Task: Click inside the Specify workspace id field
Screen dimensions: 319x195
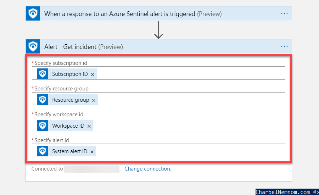Action: (x=158, y=124)
